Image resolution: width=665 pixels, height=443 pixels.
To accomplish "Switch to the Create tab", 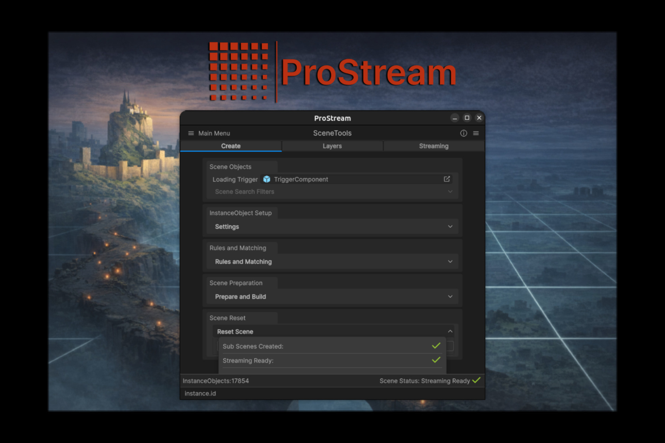I will (x=231, y=146).
